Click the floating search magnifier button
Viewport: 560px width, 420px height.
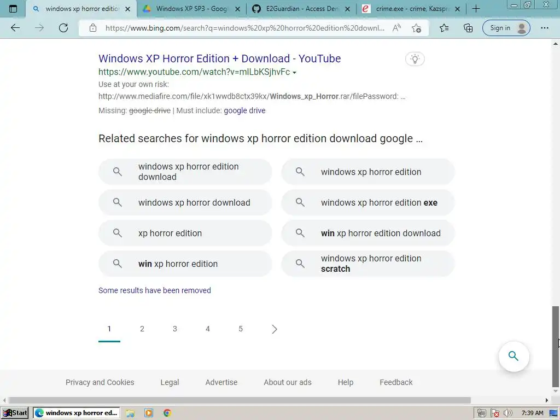tap(514, 356)
